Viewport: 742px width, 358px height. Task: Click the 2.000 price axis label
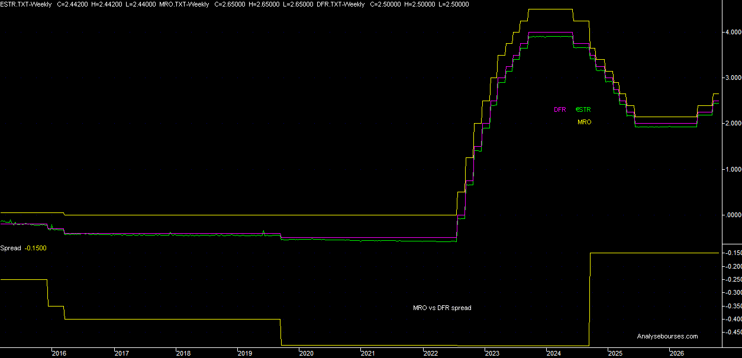coord(733,123)
